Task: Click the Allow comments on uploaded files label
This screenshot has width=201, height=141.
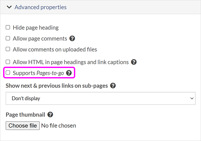Action: (55, 49)
